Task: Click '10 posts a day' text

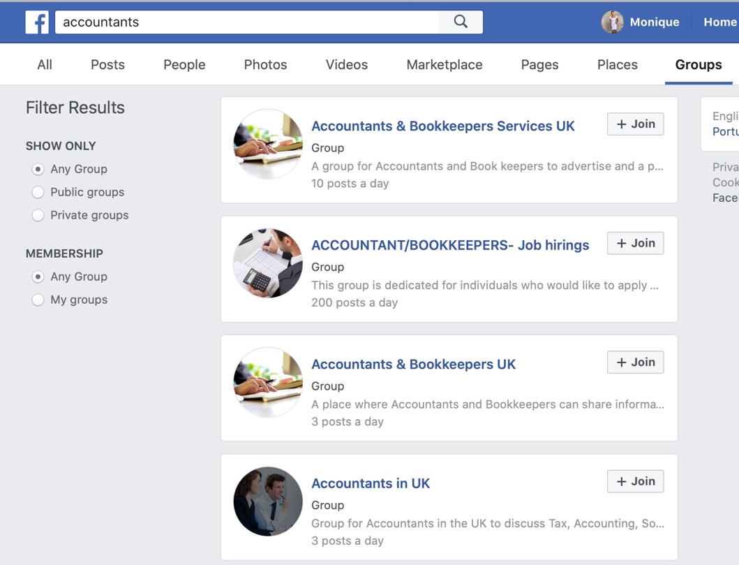Action: [x=350, y=184]
